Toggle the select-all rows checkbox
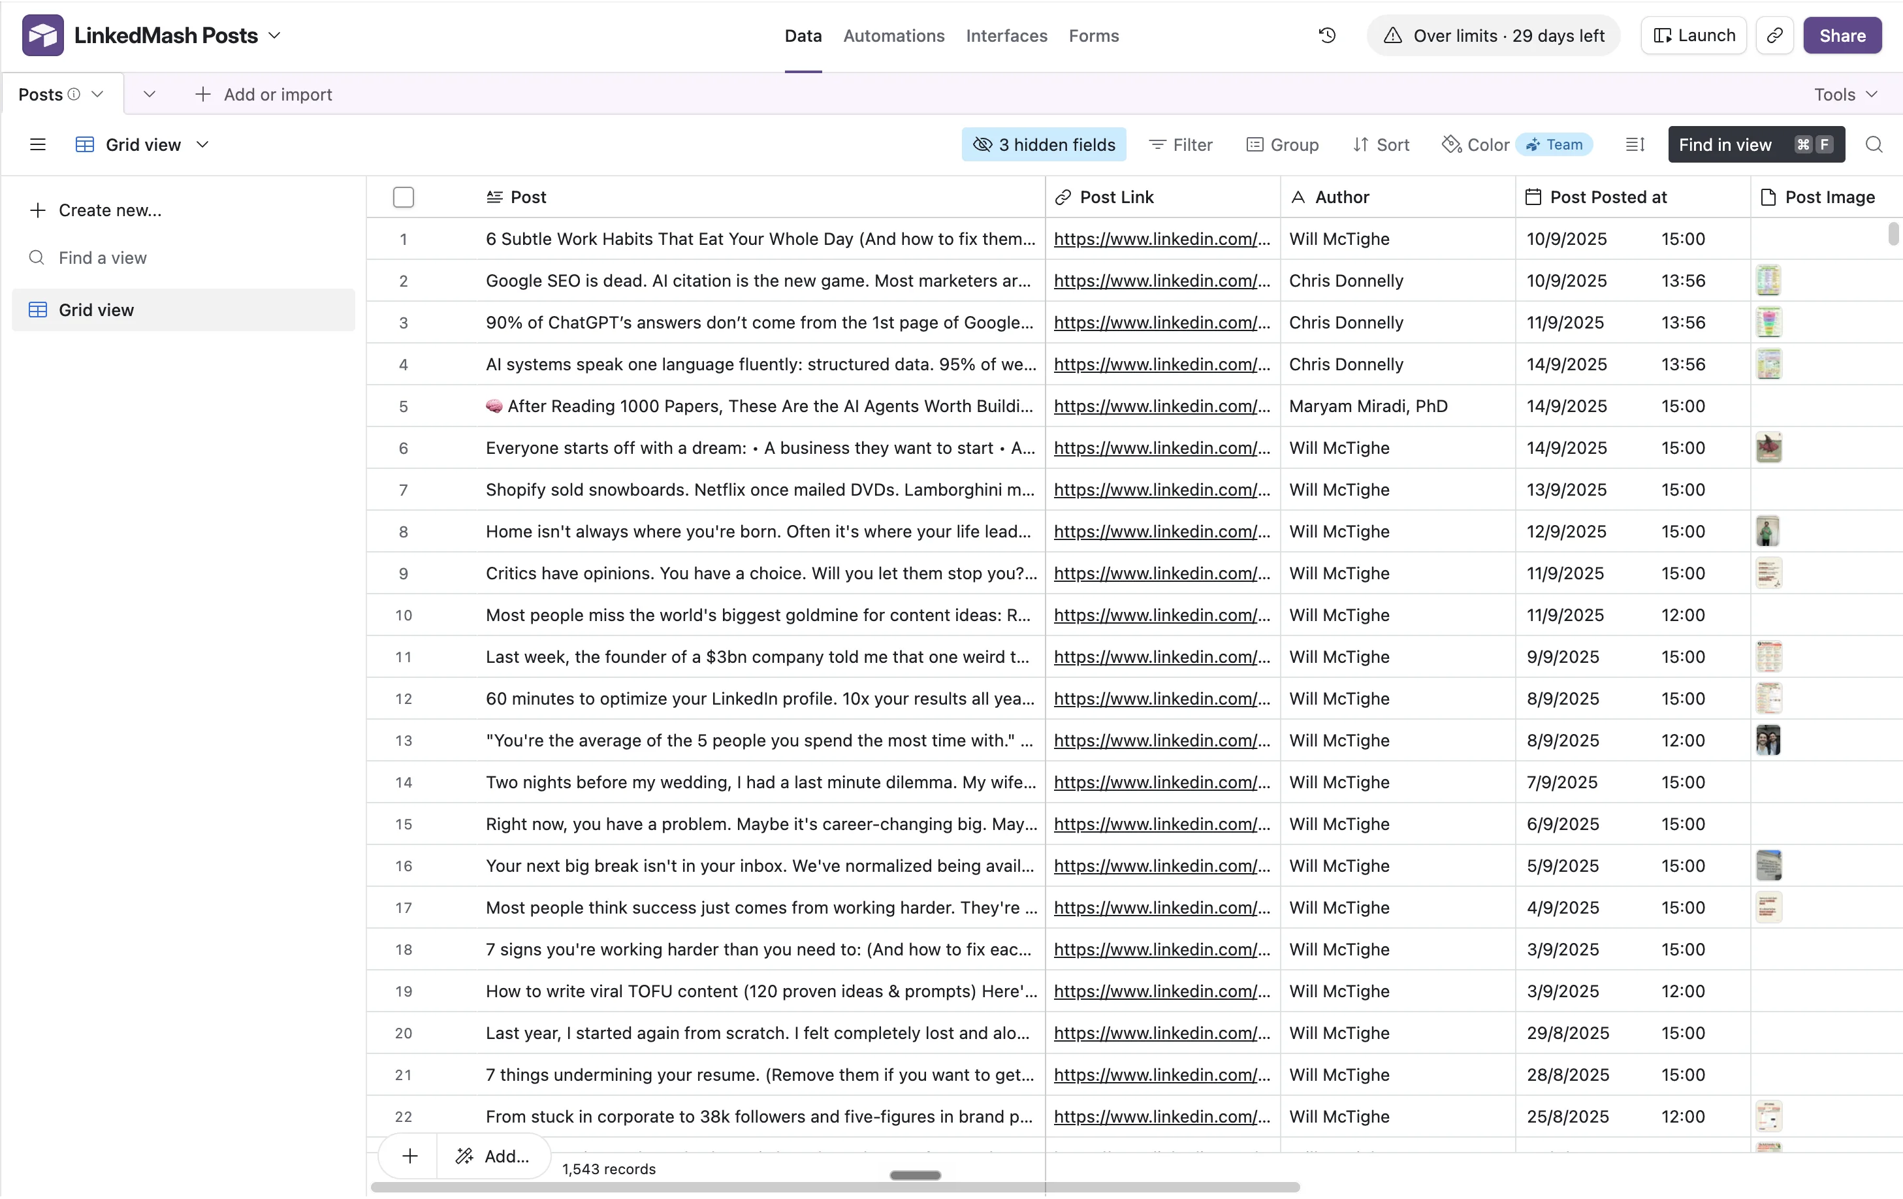 403,197
